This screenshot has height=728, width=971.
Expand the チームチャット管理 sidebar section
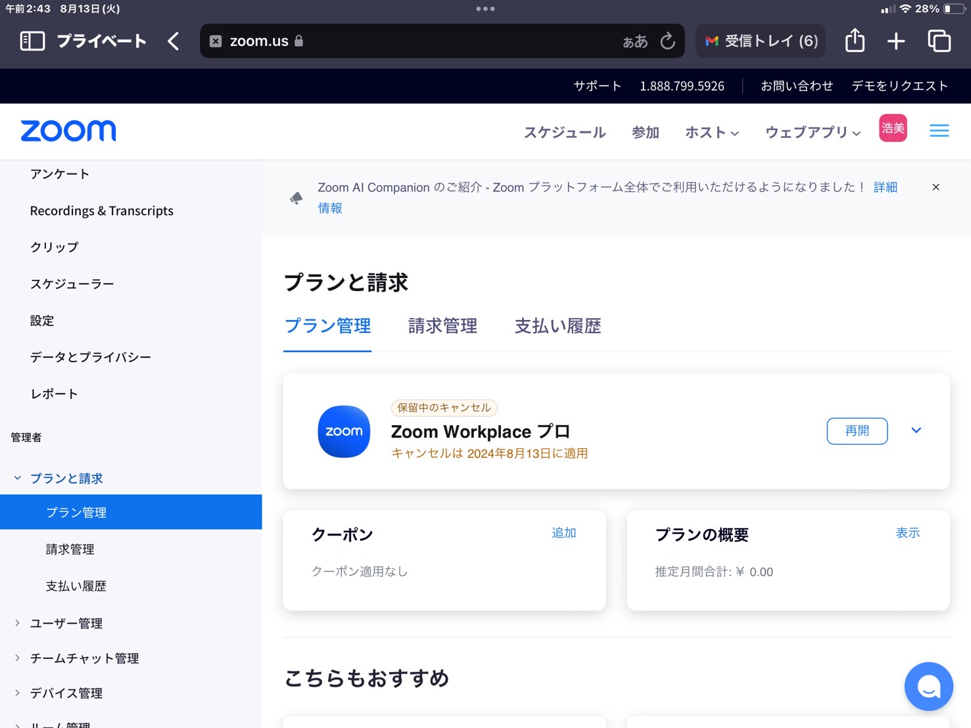pos(18,658)
